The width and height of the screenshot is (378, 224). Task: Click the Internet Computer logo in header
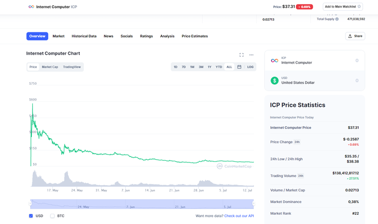tap(31, 6)
